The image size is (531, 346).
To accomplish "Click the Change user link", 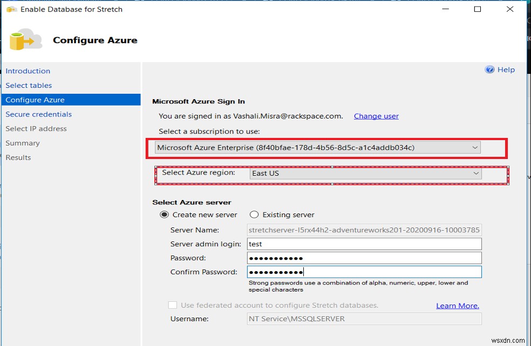I will tap(376, 116).
